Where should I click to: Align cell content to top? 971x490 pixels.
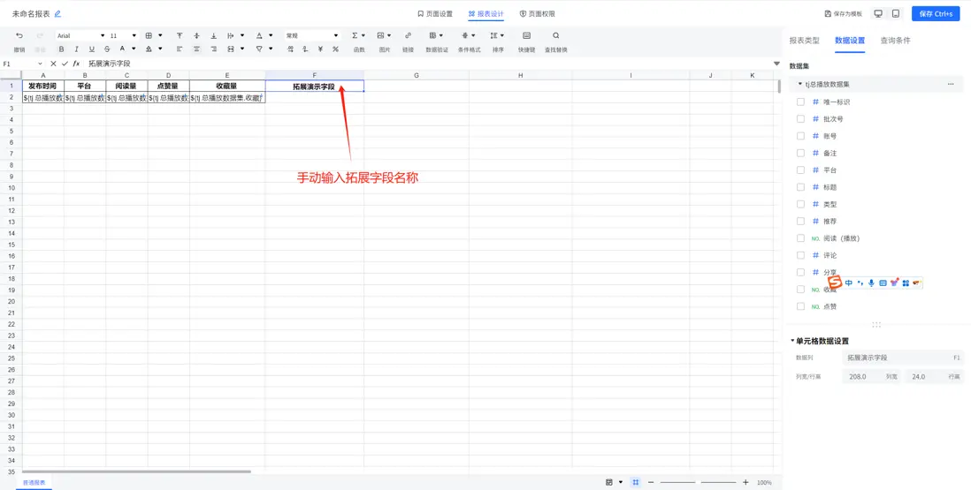coord(180,36)
